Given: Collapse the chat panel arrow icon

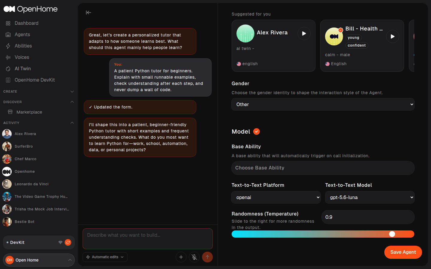Looking at the screenshot, I should point(88,13).
